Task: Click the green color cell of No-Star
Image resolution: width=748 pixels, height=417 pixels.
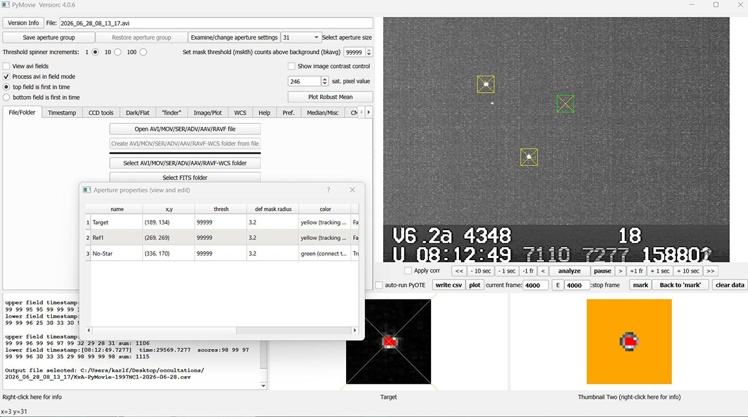Action: 325,253
